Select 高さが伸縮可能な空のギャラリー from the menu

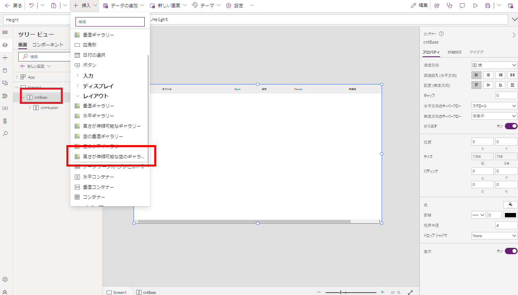(110, 157)
